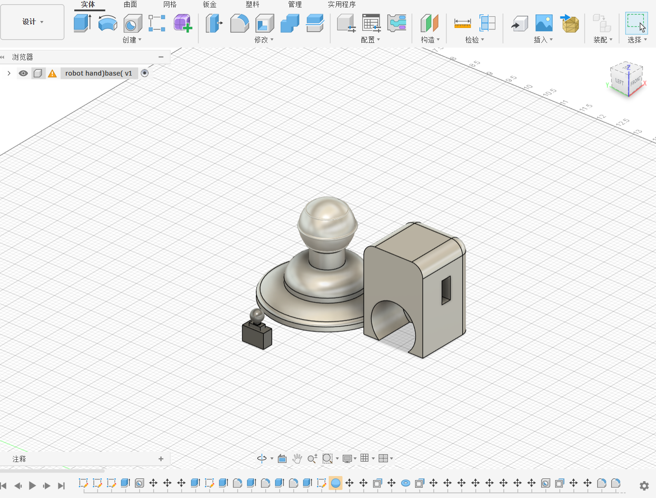Open the 插入 dropdown menu
Screen dimensions: 656x498
coord(543,40)
